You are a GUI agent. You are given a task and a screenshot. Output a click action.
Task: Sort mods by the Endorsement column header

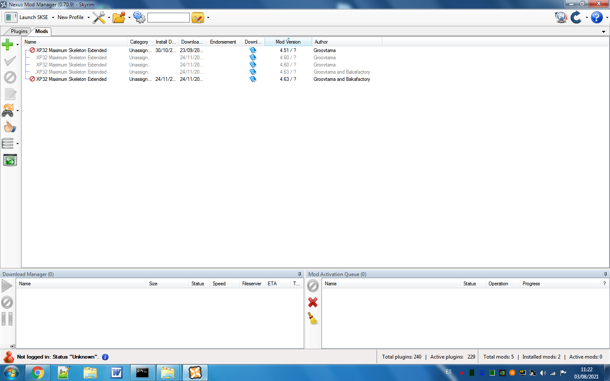point(224,42)
